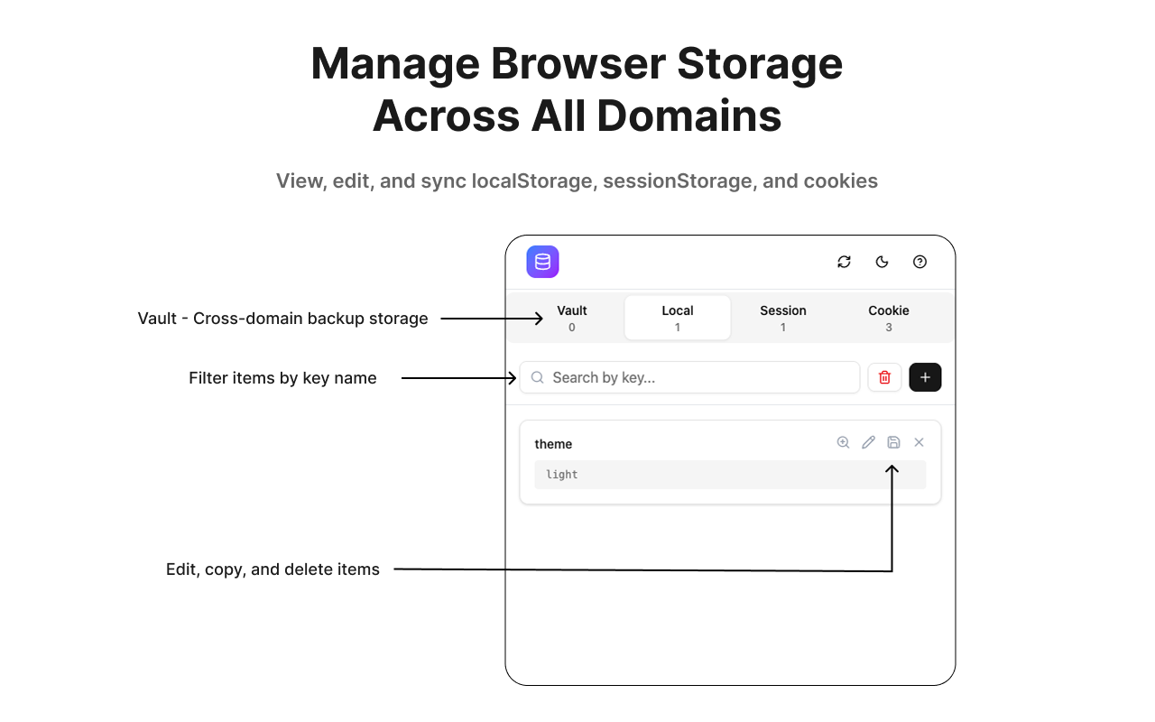Toggle dark mode with moon icon
Image resolution: width=1155 pixels, height=722 pixels.
pos(882,262)
